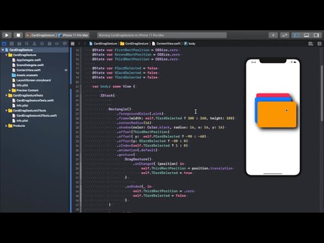Open the Find navigator magnifier icon
This screenshot has width=324, height=243.
(27, 44)
